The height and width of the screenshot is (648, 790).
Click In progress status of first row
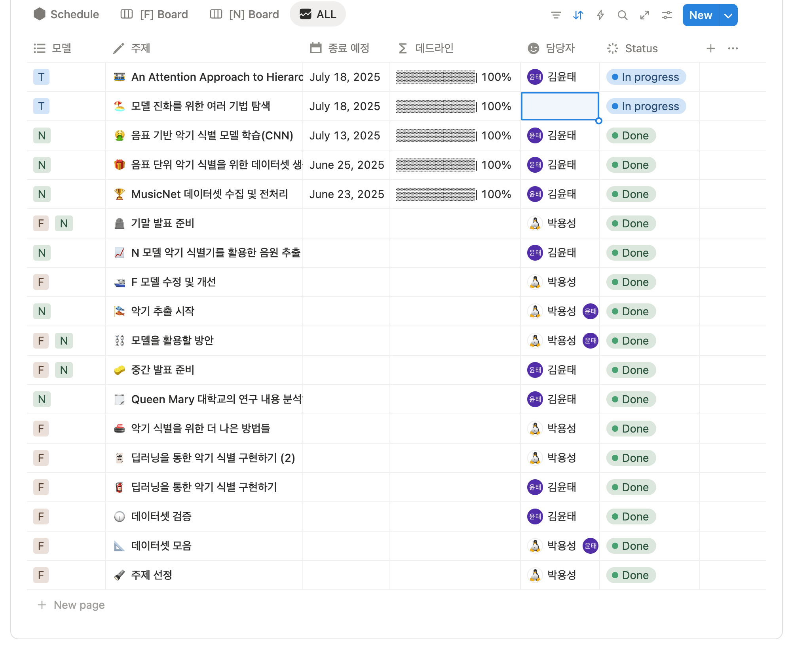tap(646, 77)
